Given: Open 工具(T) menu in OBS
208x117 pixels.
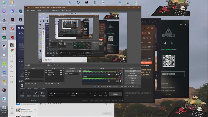Looking at the screenshot, I should click(x=62, y=10).
